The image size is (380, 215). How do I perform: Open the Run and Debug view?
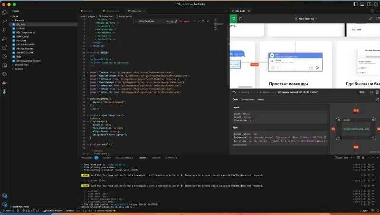tap(4, 39)
